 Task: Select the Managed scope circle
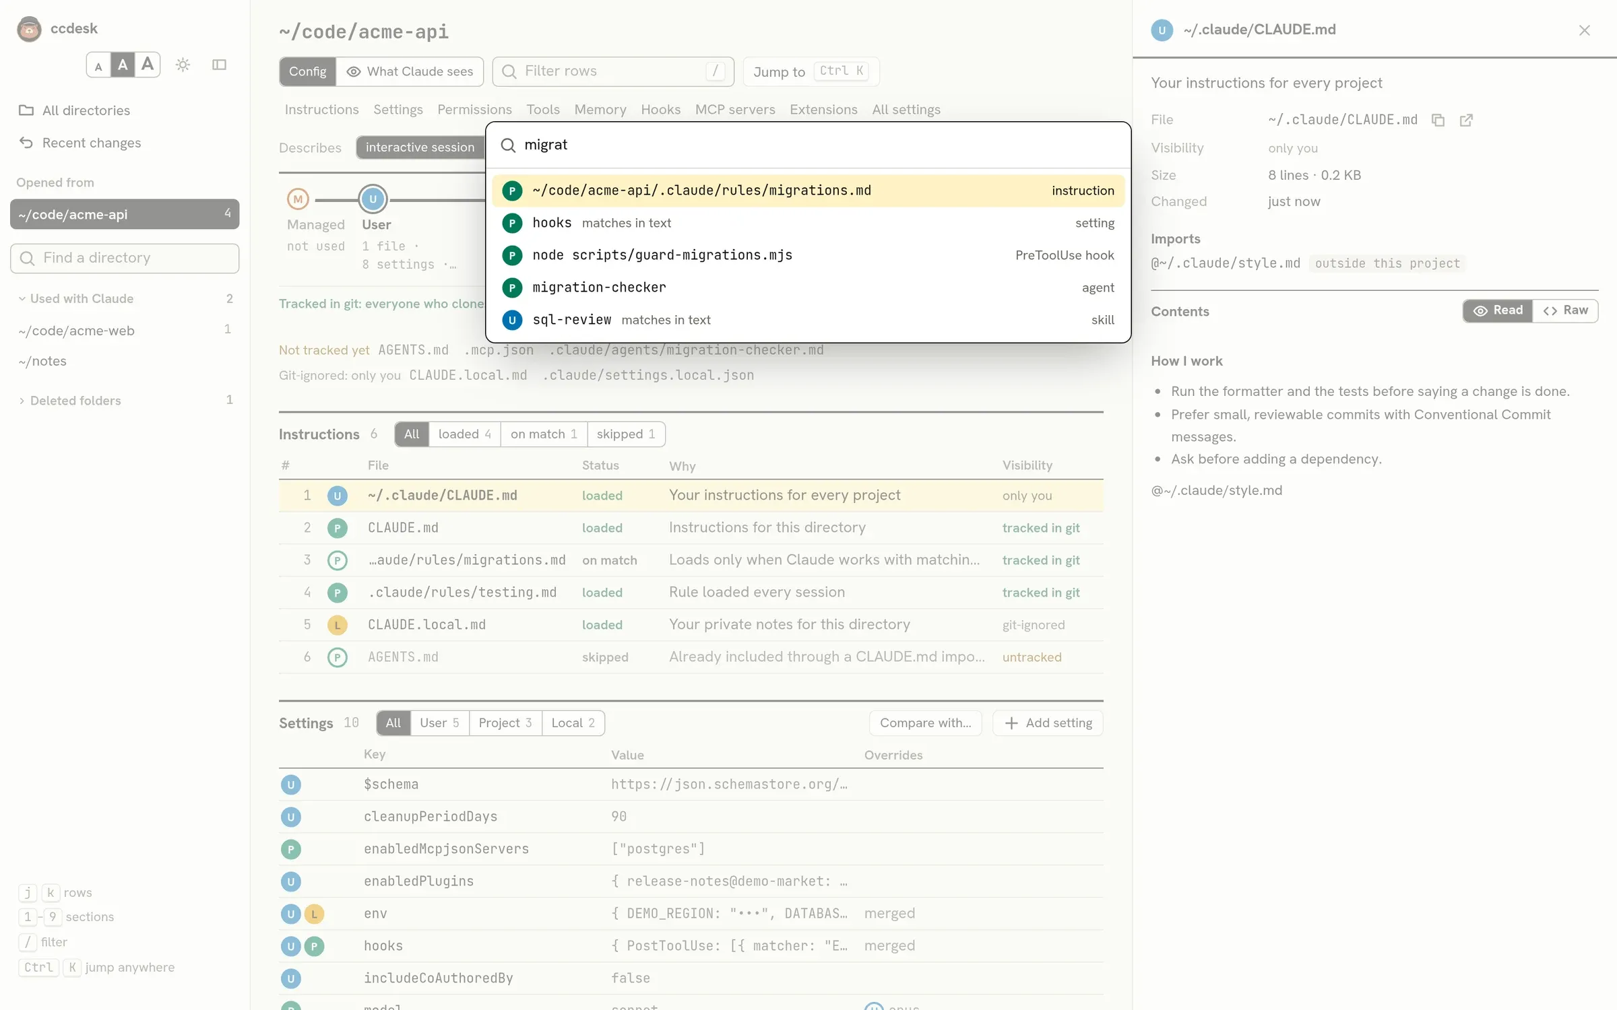coord(298,199)
